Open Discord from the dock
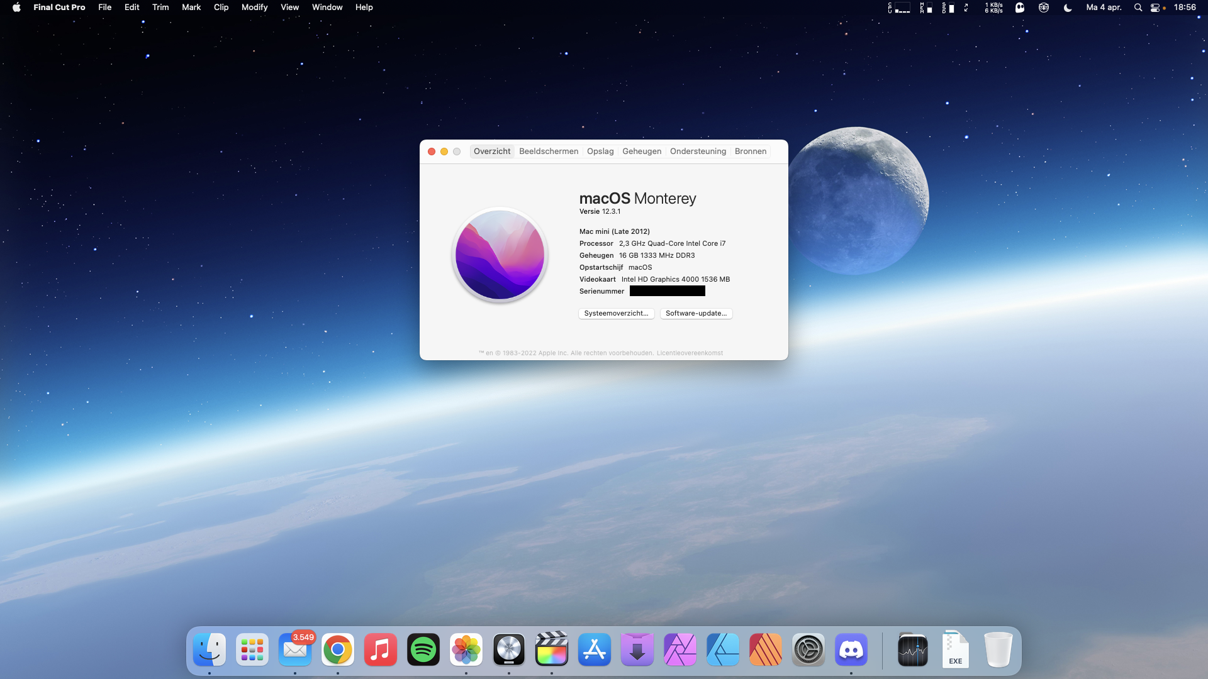This screenshot has width=1208, height=679. coord(851,649)
